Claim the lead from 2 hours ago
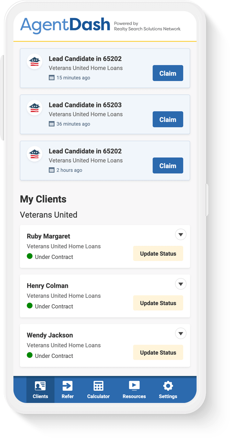 (168, 166)
